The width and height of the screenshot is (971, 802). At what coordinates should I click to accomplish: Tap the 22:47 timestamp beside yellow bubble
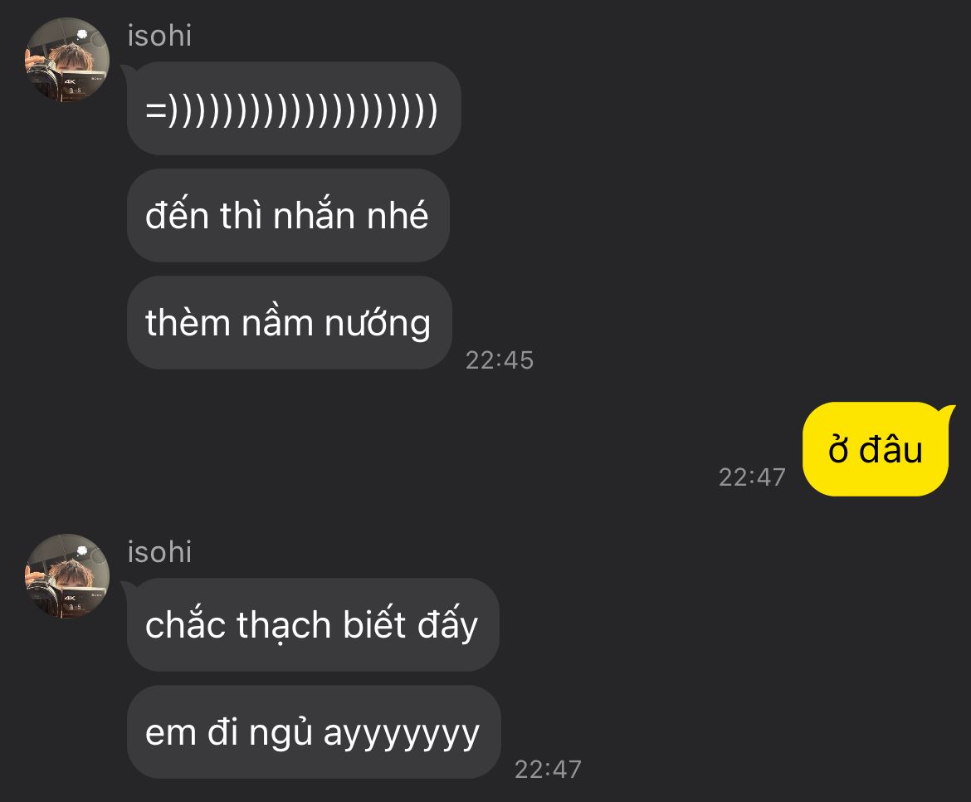pyautogui.click(x=752, y=477)
